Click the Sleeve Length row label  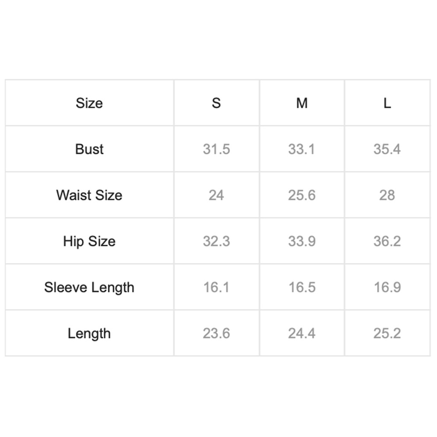click(89, 288)
